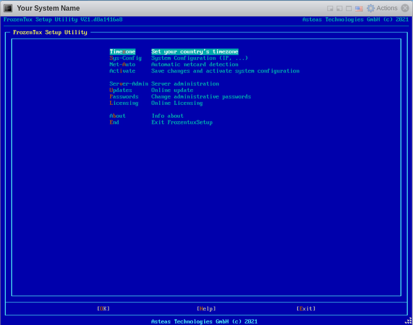Click "Asteas Technologies GmbH (c) 2021" in top-right header
This screenshot has height=325, width=413.
[356, 20]
